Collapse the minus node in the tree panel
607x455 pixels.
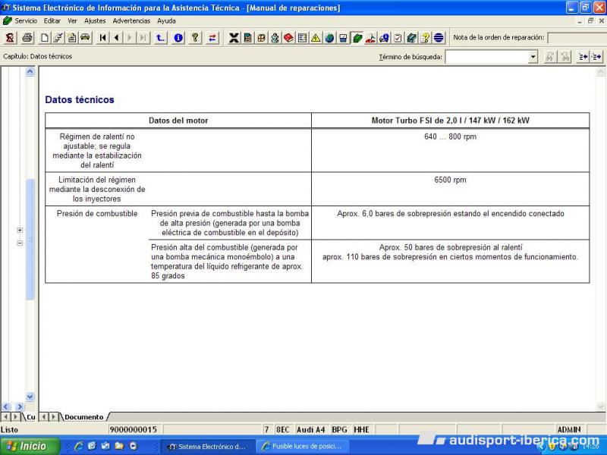pyautogui.click(x=20, y=243)
